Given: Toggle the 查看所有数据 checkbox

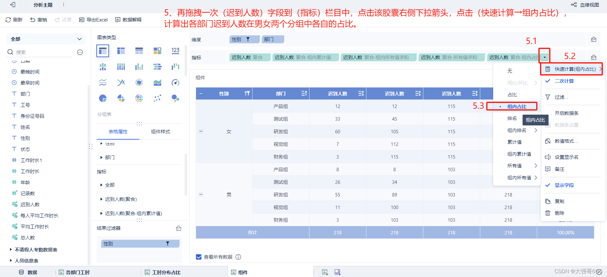Looking at the screenshot, I should [199, 257].
